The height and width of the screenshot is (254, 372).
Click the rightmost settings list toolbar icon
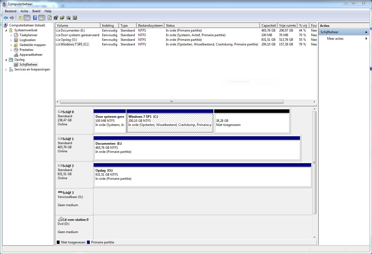75,18
